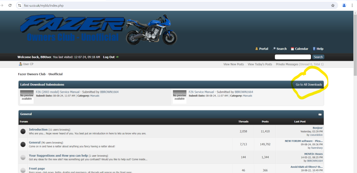
Task: Open the Search menu link
Action: click(281, 49)
